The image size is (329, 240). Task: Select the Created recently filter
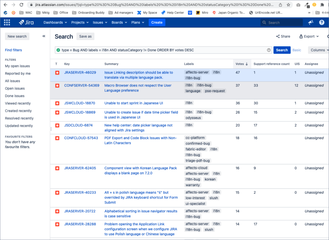tap(18, 111)
